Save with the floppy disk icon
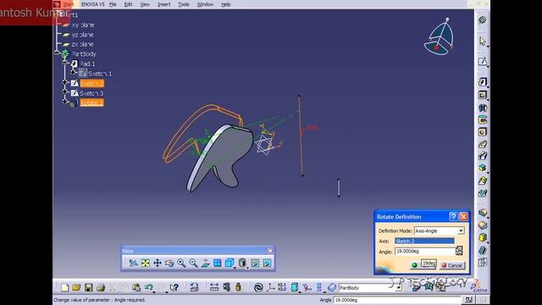The width and height of the screenshot is (542, 305). pos(88,287)
